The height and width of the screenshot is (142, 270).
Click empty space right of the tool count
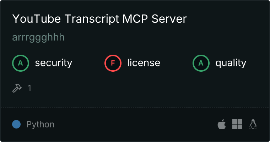[x=138, y=88]
